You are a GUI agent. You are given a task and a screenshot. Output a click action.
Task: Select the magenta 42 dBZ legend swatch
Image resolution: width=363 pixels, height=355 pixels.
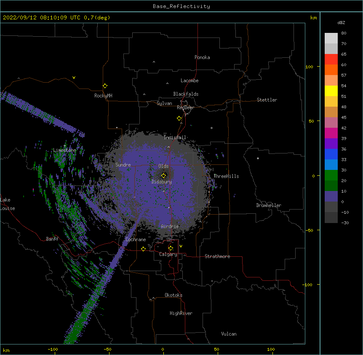(x=331, y=133)
